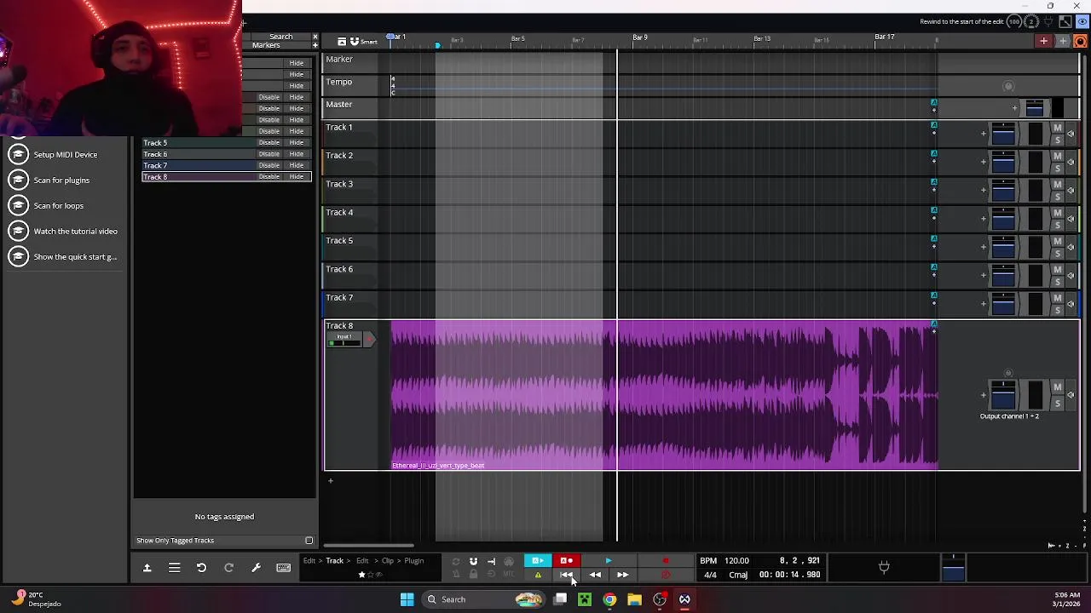Click Track 4 speaker output icon
The image size is (1091, 613).
(1071, 219)
